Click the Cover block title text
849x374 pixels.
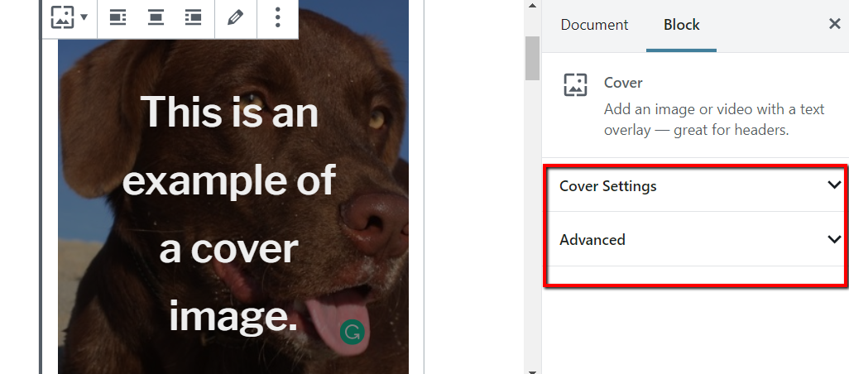coord(623,83)
